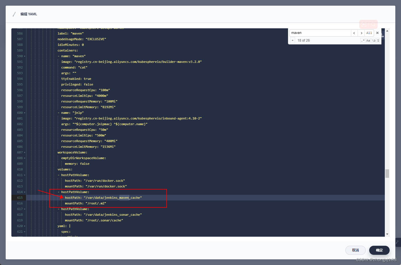Click resourceLimitMemory "8192Mi" line
This screenshot has width=401, height=265.
[88, 107]
